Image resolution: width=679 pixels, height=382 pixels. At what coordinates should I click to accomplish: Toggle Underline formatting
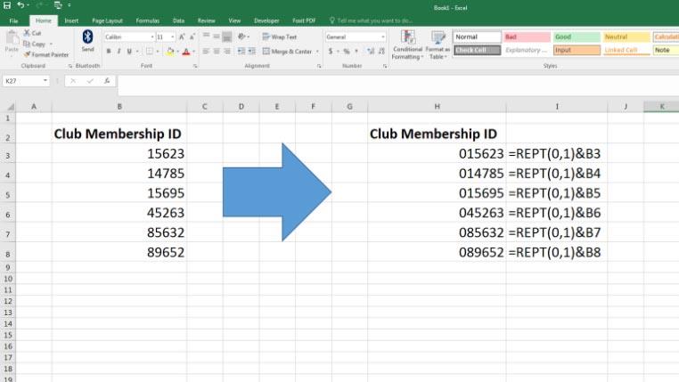[129, 52]
